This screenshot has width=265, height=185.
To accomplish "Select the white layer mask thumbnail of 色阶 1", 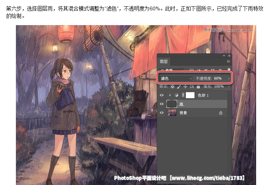I will pyautogui.click(x=190, y=95).
